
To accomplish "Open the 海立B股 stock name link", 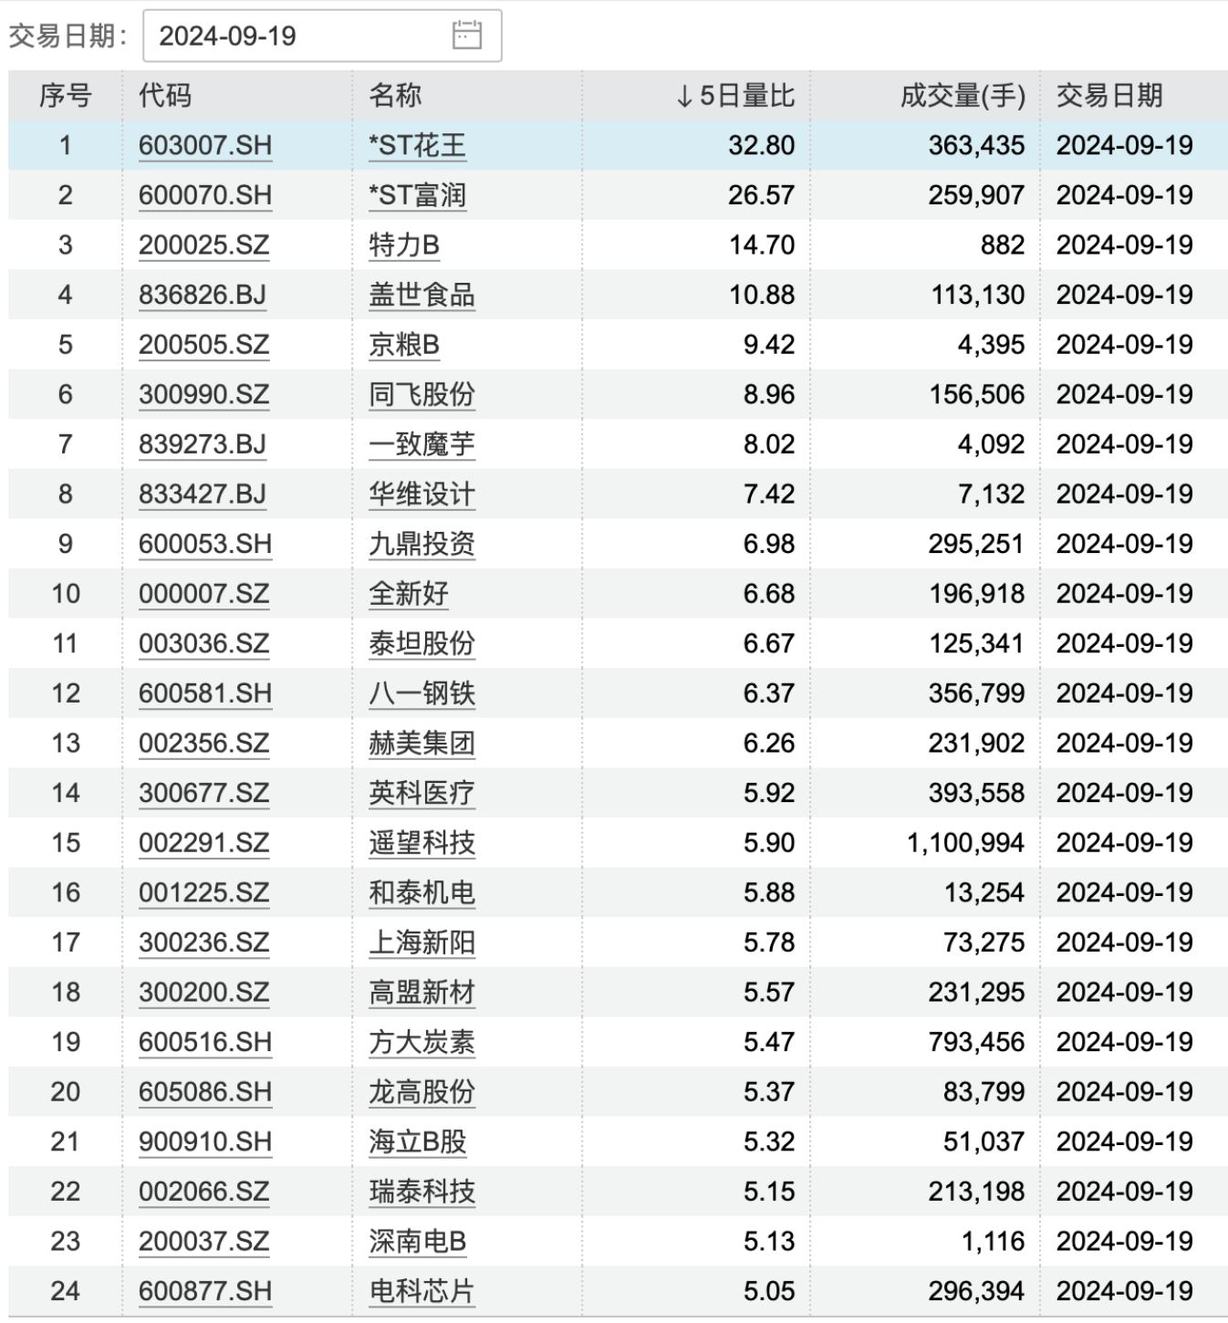I will pyautogui.click(x=418, y=1141).
